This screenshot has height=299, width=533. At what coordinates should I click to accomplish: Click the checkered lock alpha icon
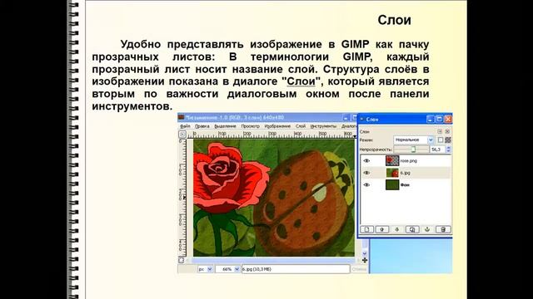tap(448, 140)
